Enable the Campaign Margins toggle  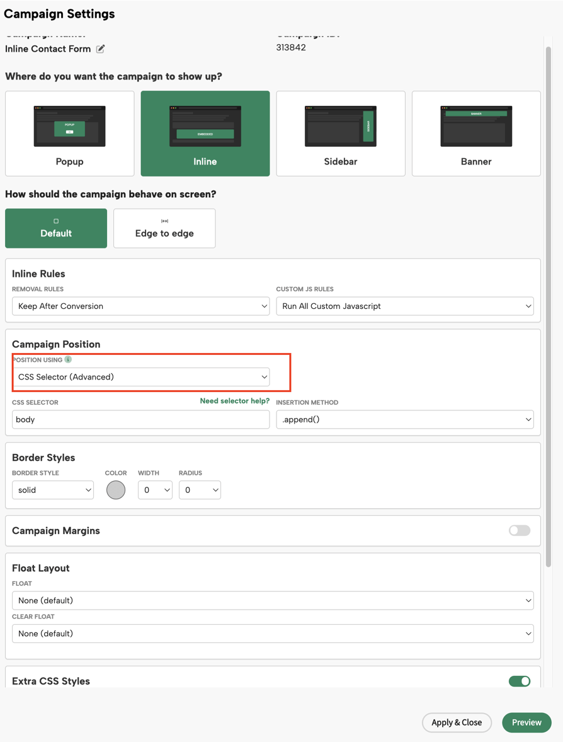[x=520, y=531]
